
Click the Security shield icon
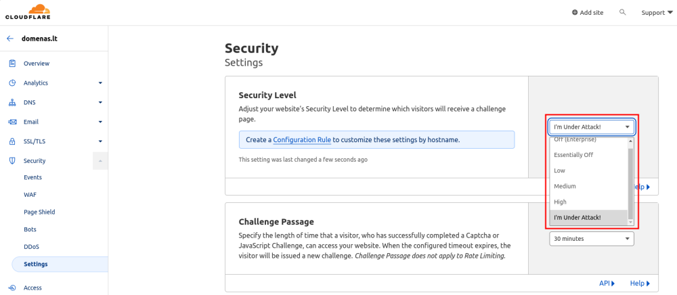[12, 161]
